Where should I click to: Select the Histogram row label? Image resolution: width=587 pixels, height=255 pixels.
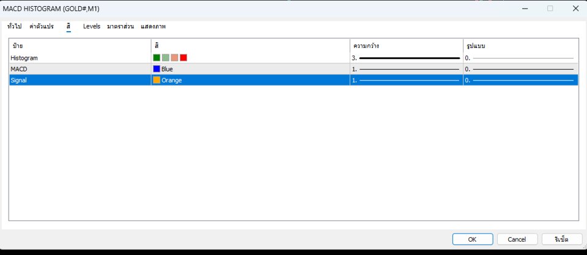point(24,58)
